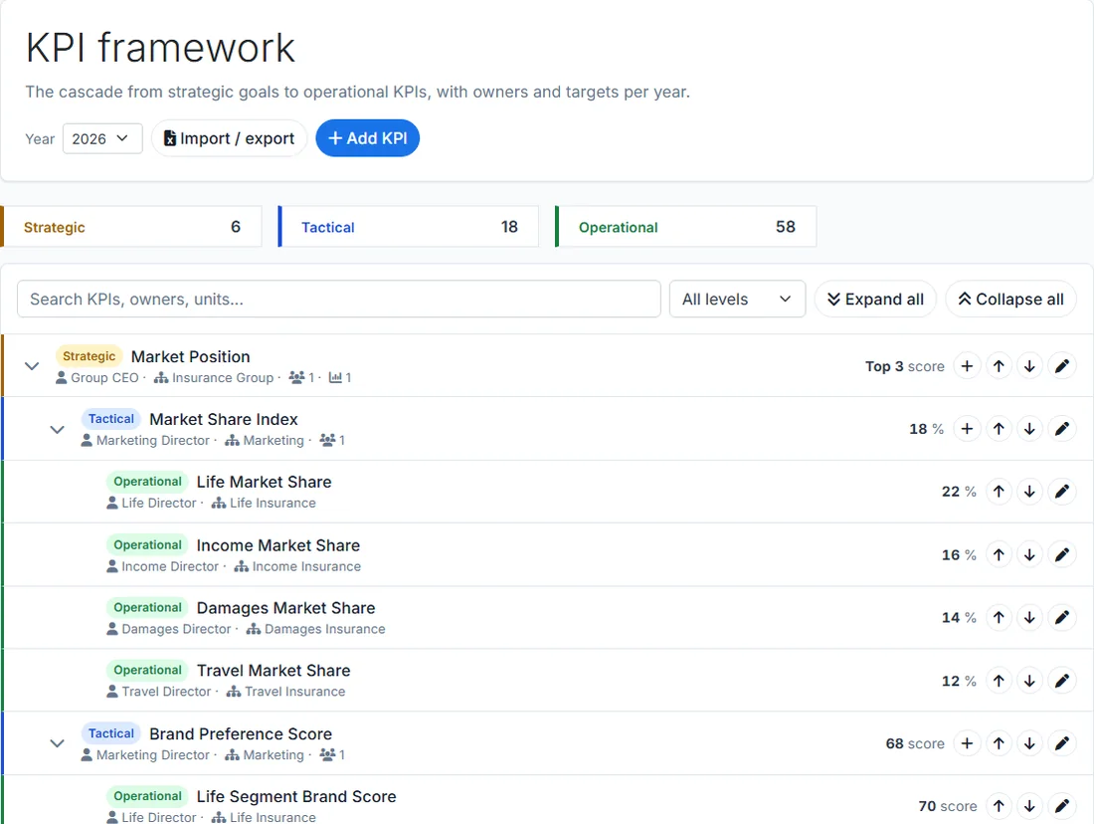Image resolution: width=1094 pixels, height=824 pixels.
Task: Edit the Life Segment Brand Score KPI
Action: 1062,806
